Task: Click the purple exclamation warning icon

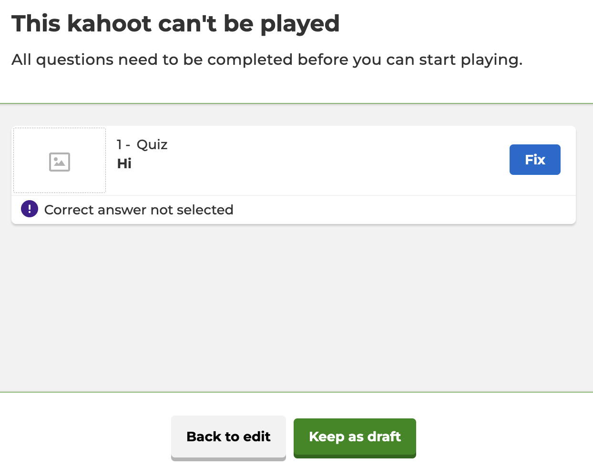Action: point(30,209)
